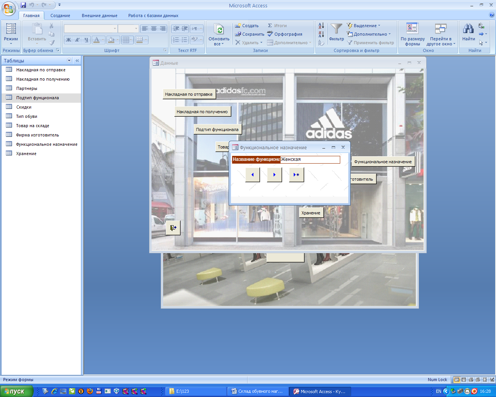Go to next record arrow button

point(274,175)
